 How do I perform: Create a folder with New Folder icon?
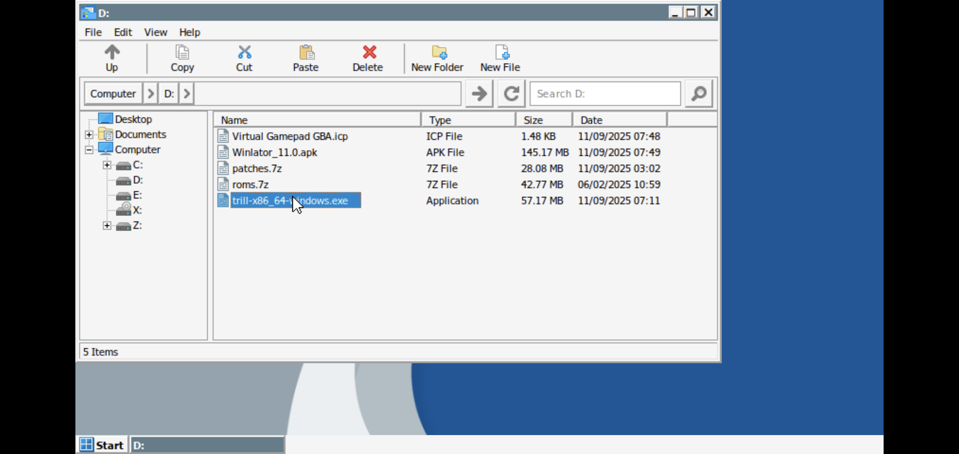click(x=439, y=52)
